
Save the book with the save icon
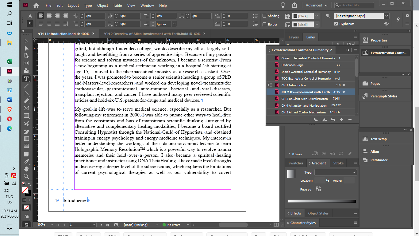tap(324, 120)
